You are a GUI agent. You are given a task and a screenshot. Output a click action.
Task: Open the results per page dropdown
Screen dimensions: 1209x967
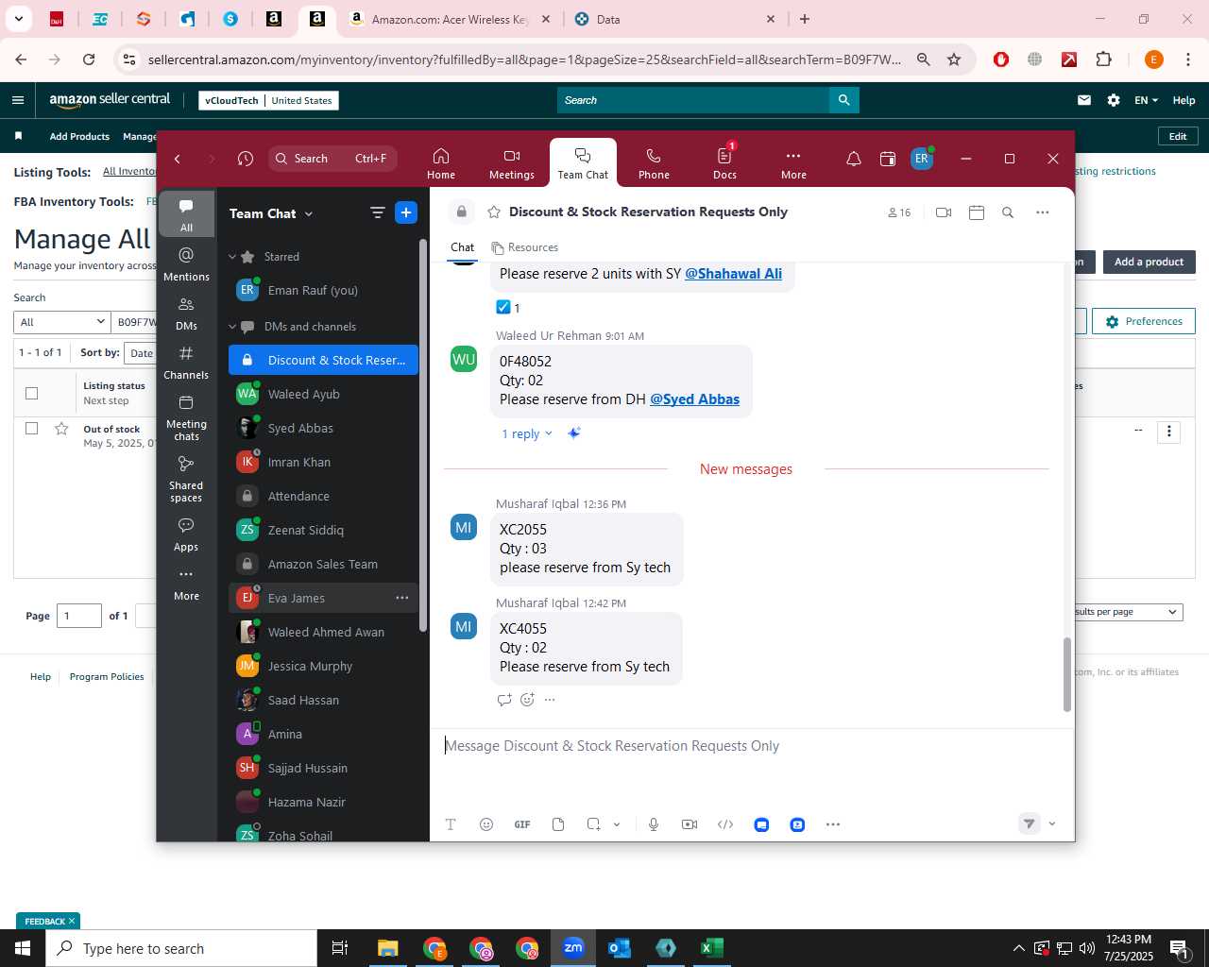tap(1128, 612)
